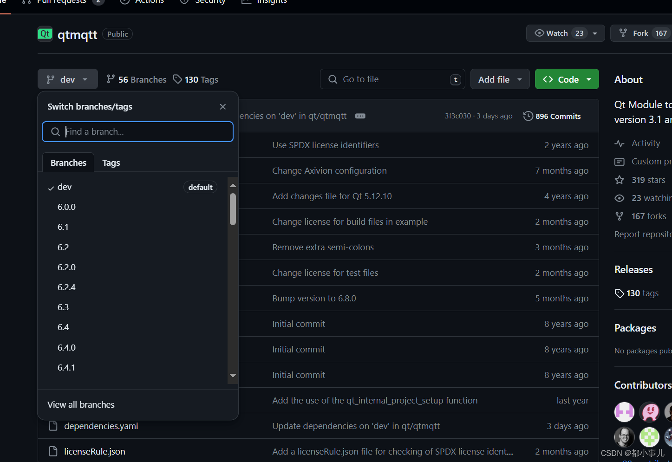Click the star icon next to 319 stars
The width and height of the screenshot is (672, 462).
click(620, 180)
